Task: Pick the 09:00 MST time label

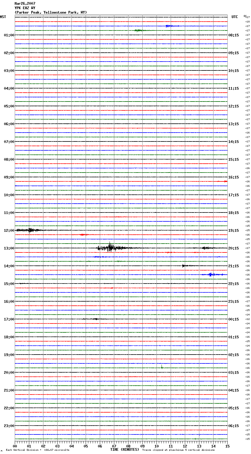Action: pyautogui.click(x=9, y=177)
